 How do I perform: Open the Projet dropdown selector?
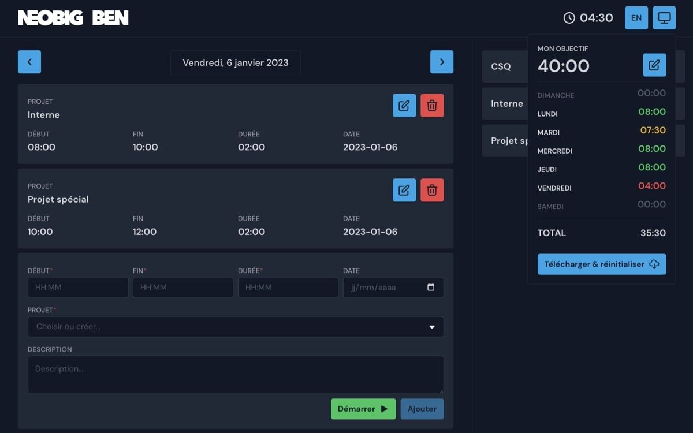(x=236, y=327)
